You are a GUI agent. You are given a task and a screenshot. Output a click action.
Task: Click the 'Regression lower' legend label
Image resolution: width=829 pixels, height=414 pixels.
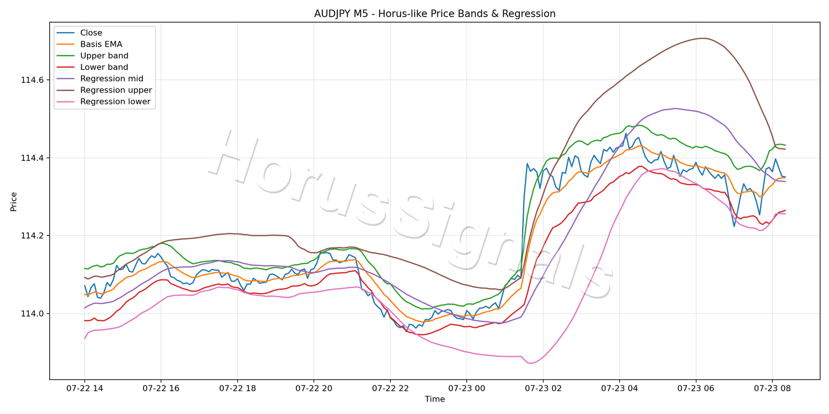[116, 102]
